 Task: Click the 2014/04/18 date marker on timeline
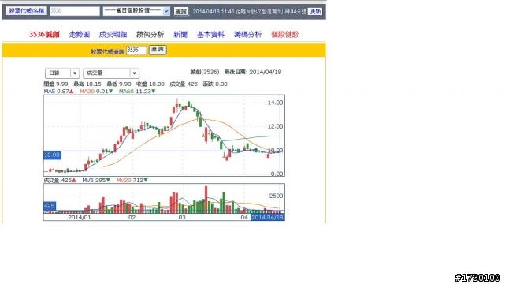[267, 217]
